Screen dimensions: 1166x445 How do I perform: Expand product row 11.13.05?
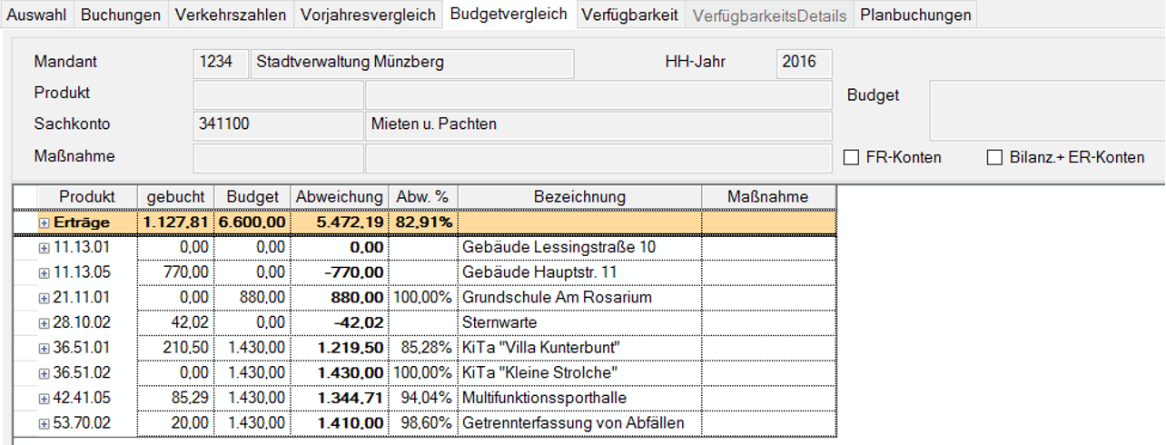tap(44, 272)
